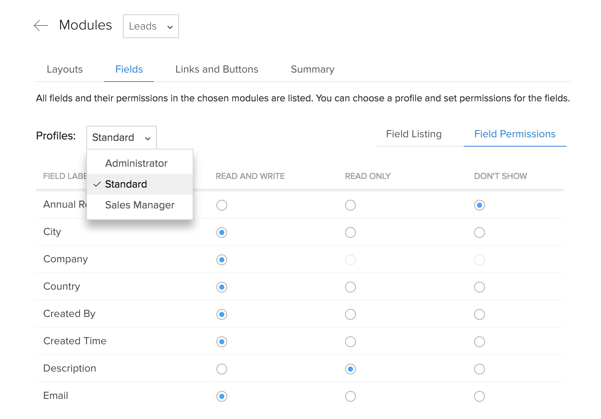
Task: Open the Leads module dropdown
Action: tap(151, 26)
